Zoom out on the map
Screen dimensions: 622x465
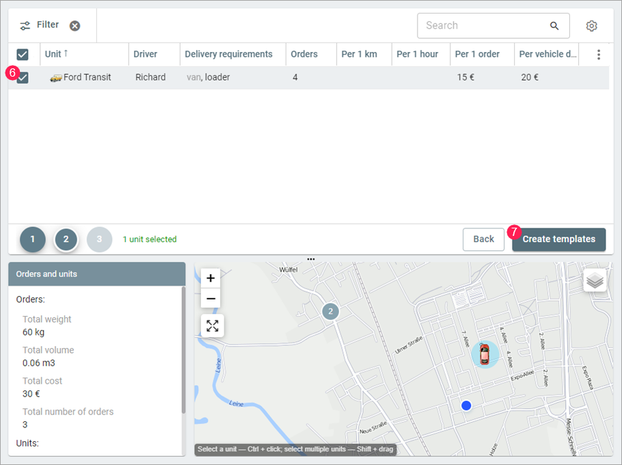tap(211, 298)
